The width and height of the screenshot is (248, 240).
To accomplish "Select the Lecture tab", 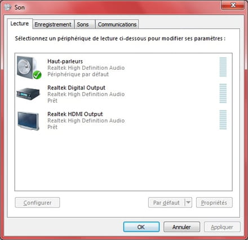I will click(20, 24).
